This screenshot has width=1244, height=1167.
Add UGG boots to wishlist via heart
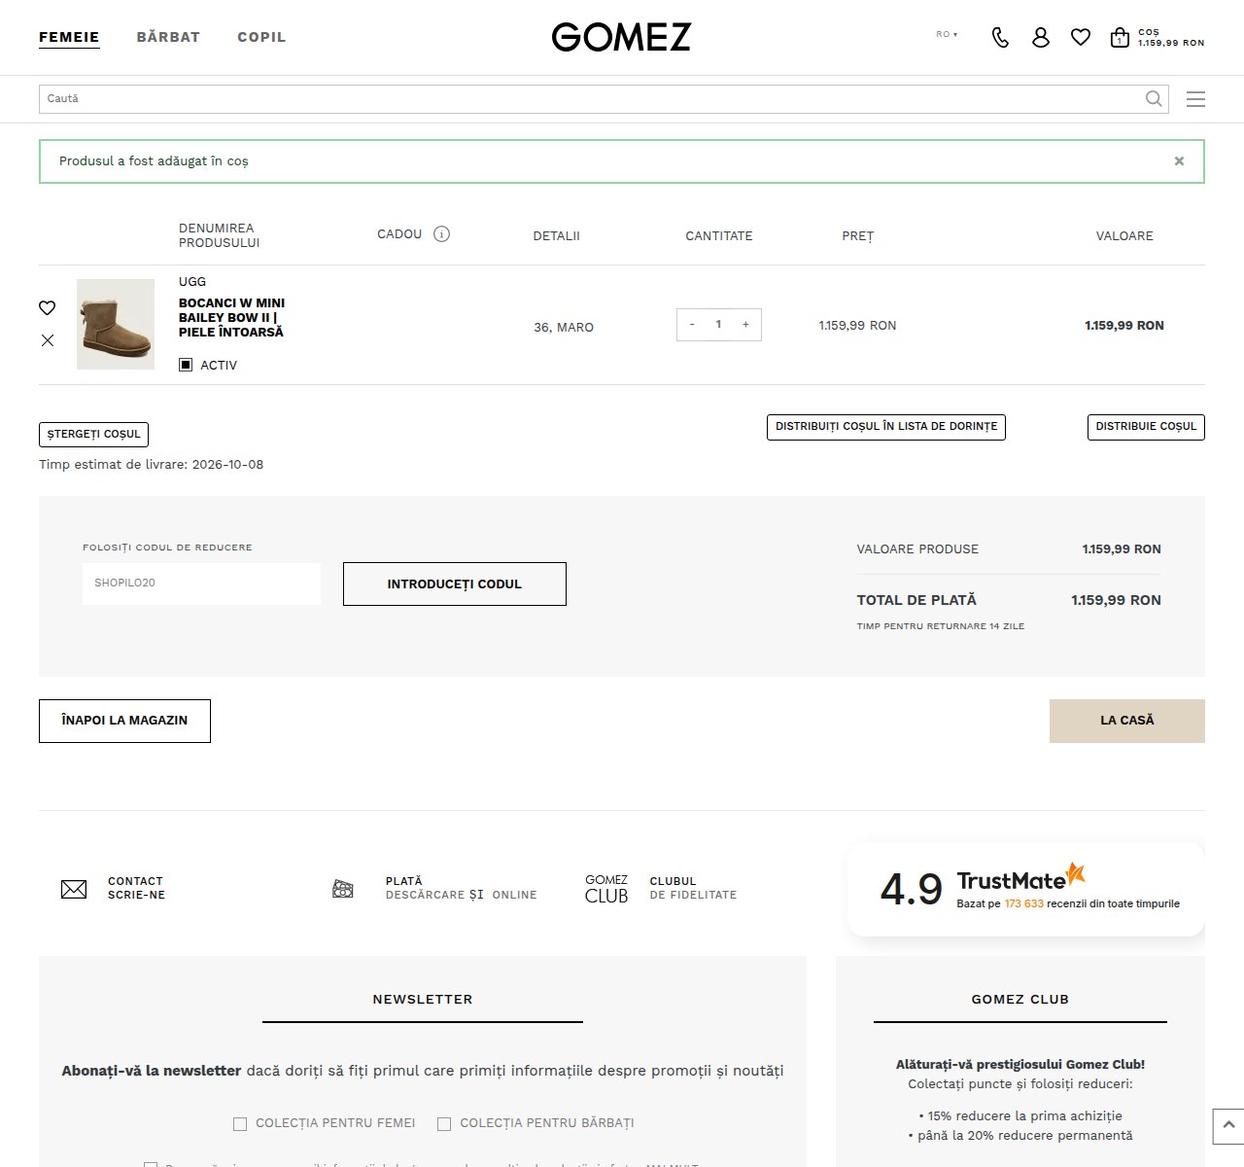click(x=47, y=308)
